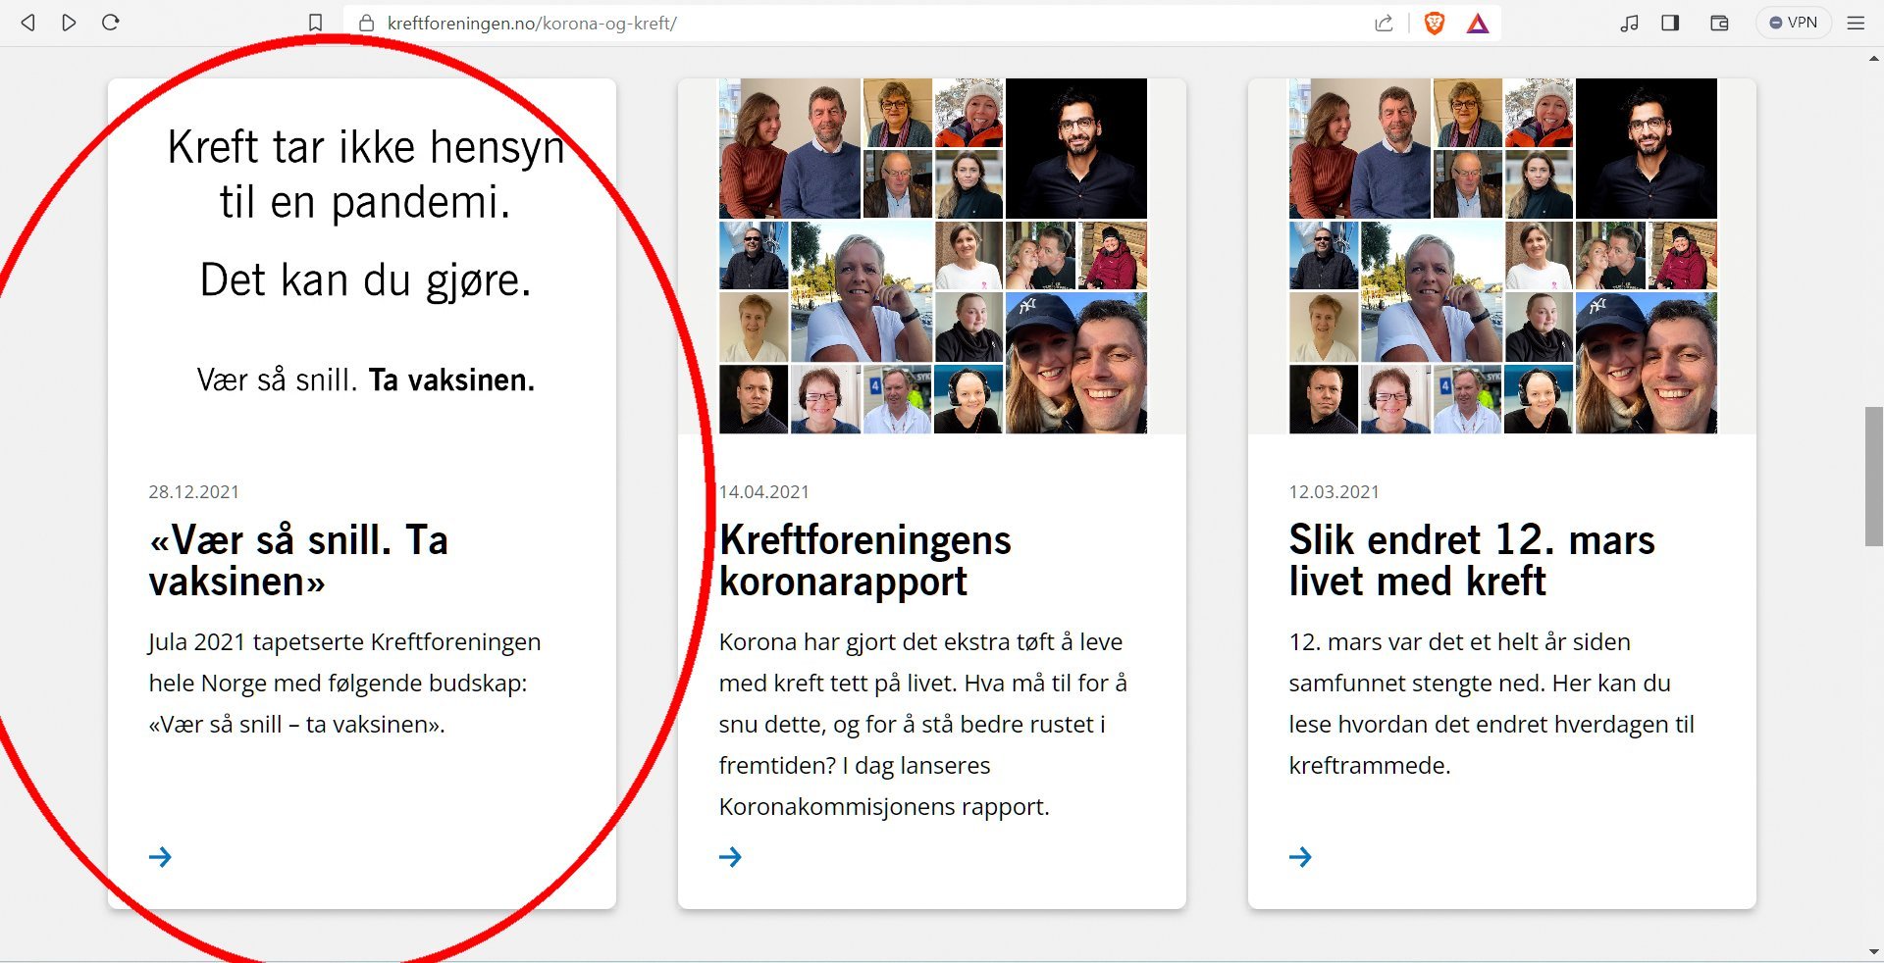Share this page via share icon

pyautogui.click(x=1384, y=23)
